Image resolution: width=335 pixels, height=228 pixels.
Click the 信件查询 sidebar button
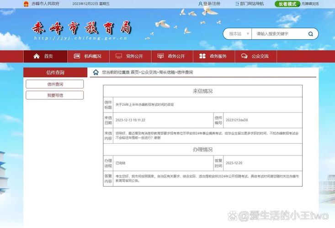(55, 84)
